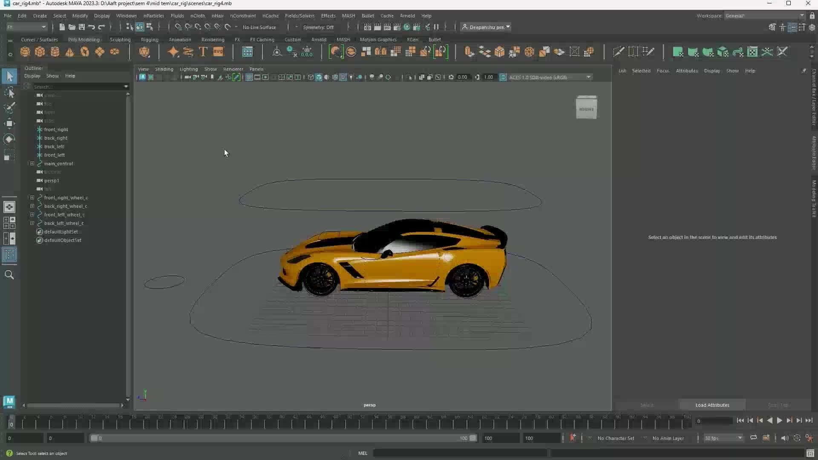The height and width of the screenshot is (460, 818).
Task: Open the Renderer menu in the viewport
Action: coord(233,69)
